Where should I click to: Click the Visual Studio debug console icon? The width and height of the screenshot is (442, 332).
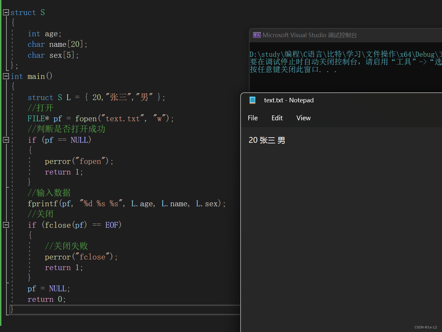257,35
